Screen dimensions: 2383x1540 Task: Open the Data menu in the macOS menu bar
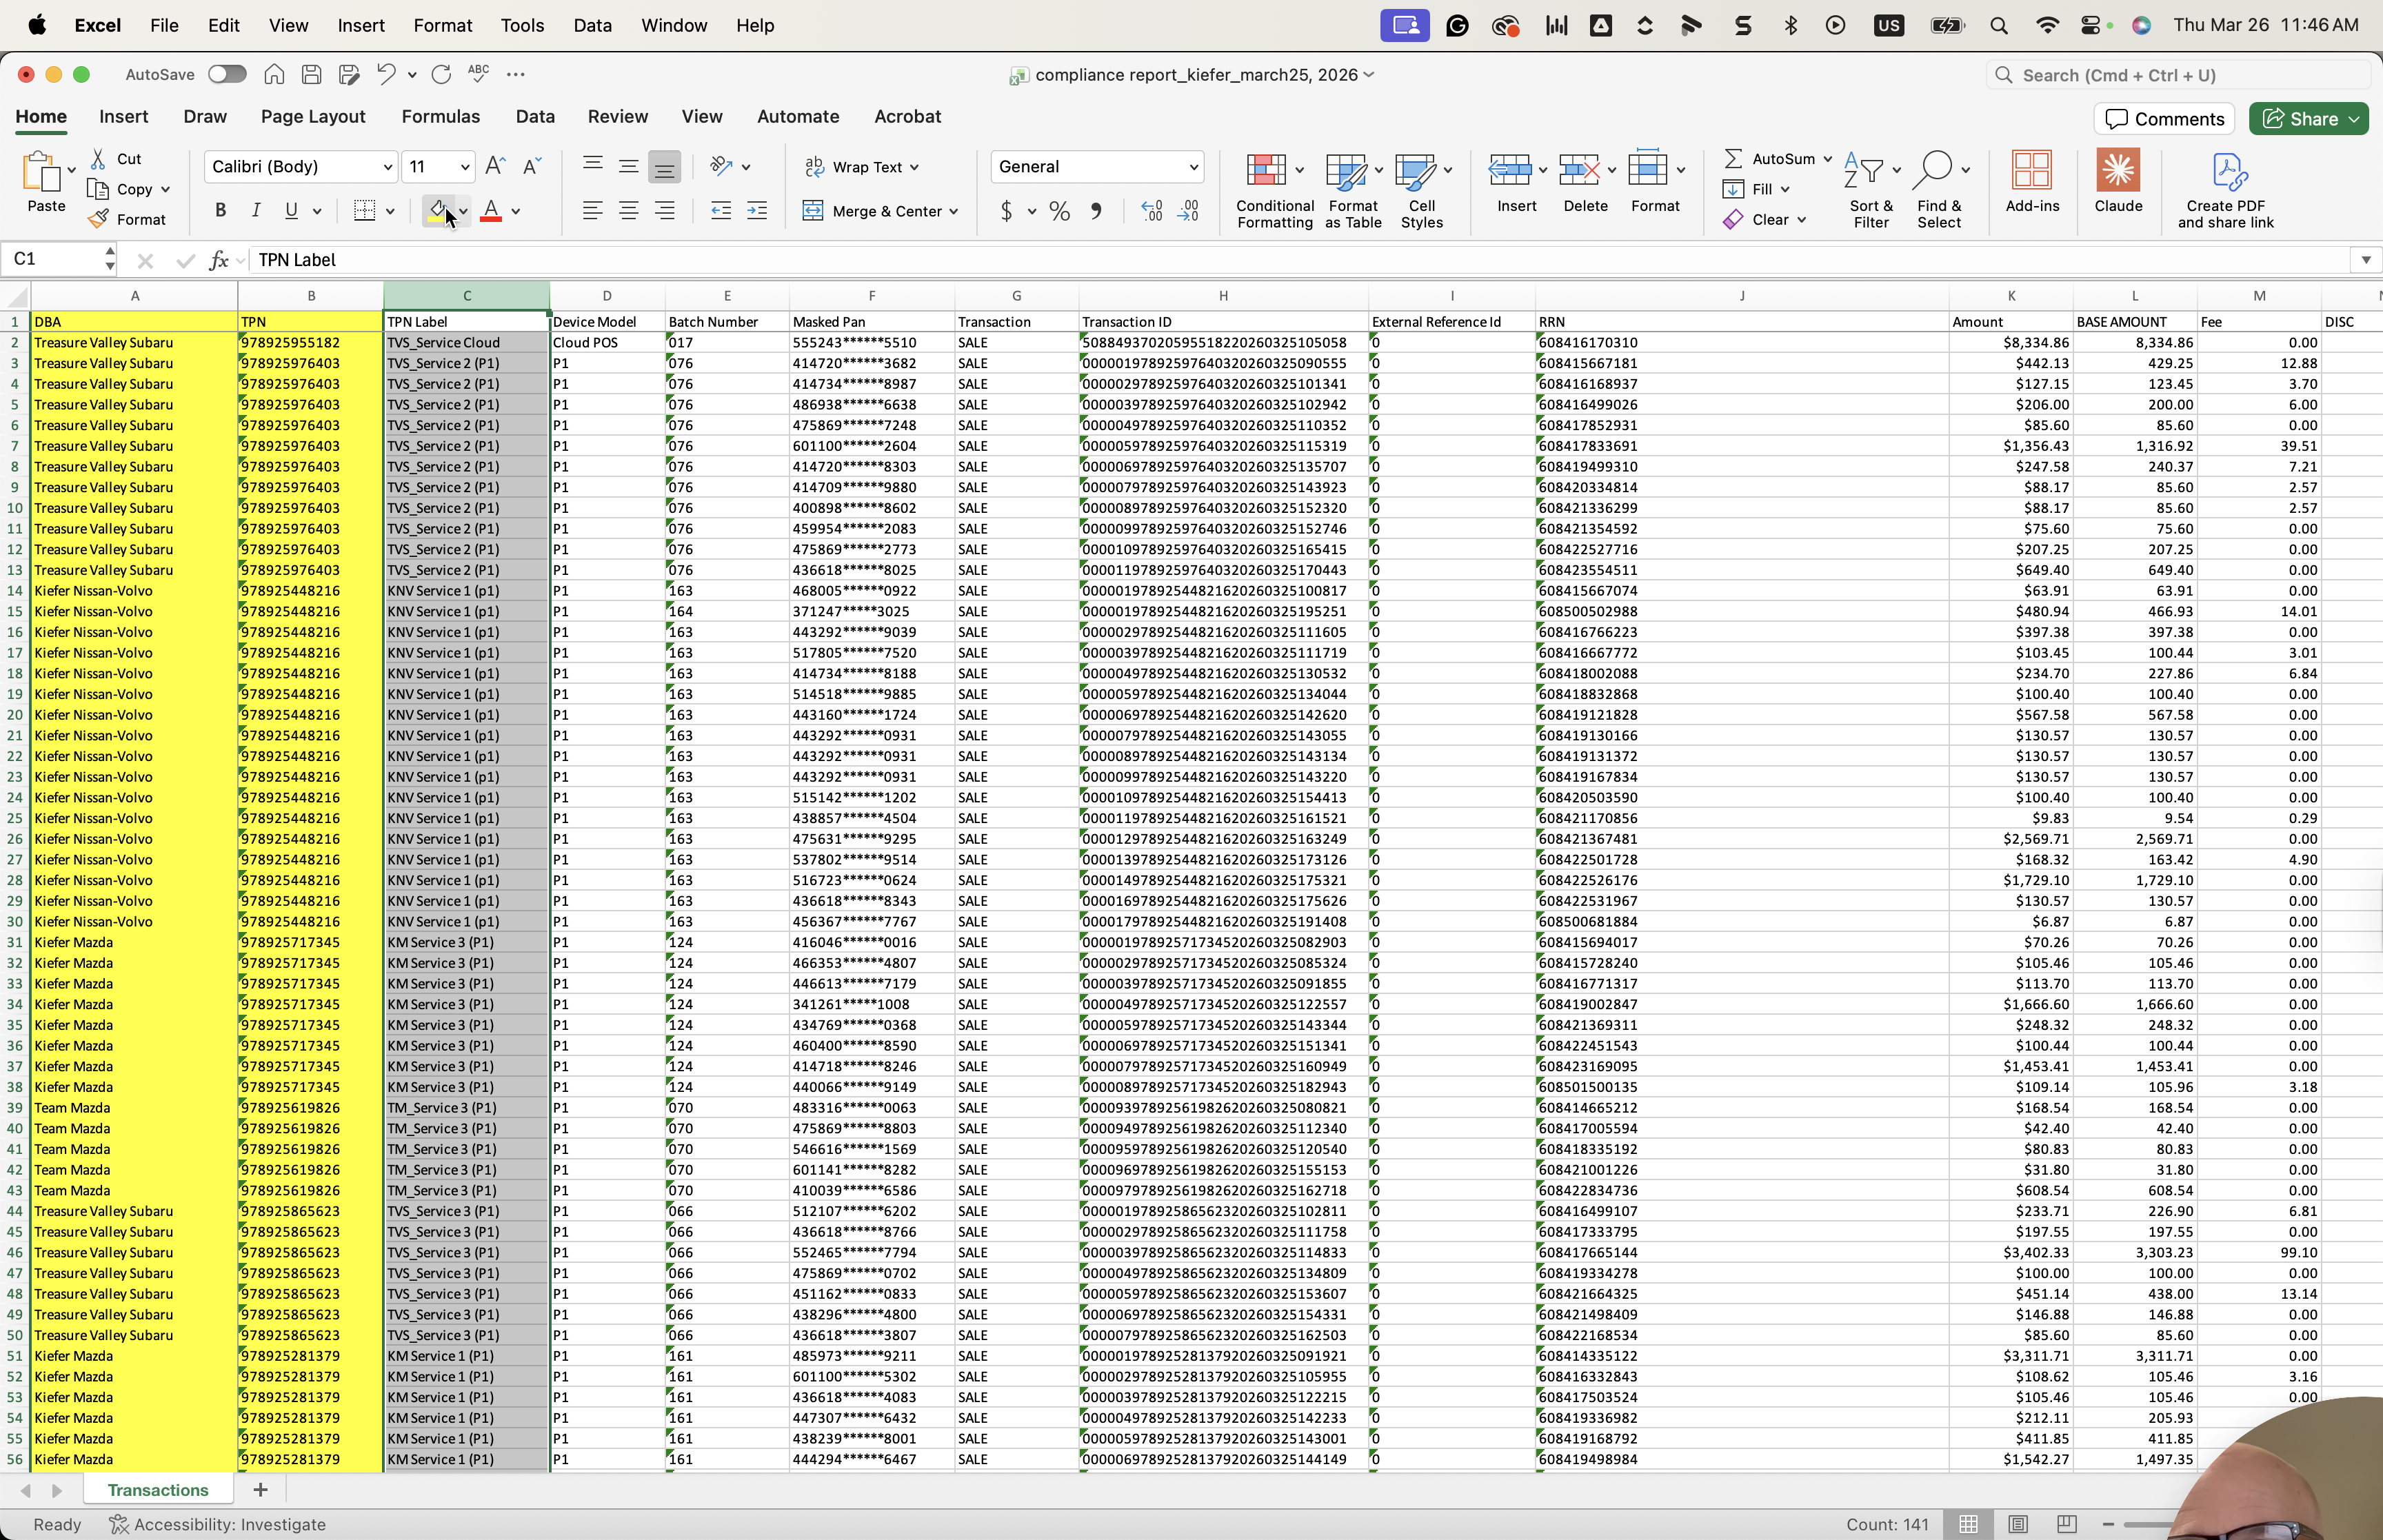coord(592,25)
